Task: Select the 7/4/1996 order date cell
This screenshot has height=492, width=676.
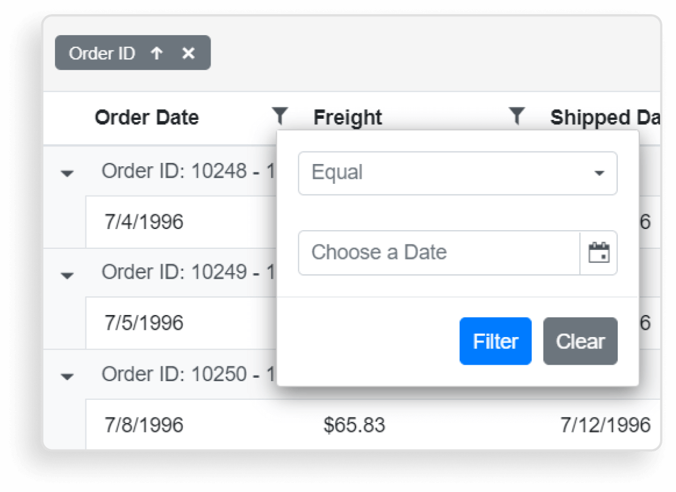Action: tap(144, 222)
